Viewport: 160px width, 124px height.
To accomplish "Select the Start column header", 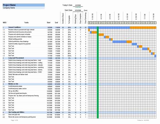I will 49,22.
